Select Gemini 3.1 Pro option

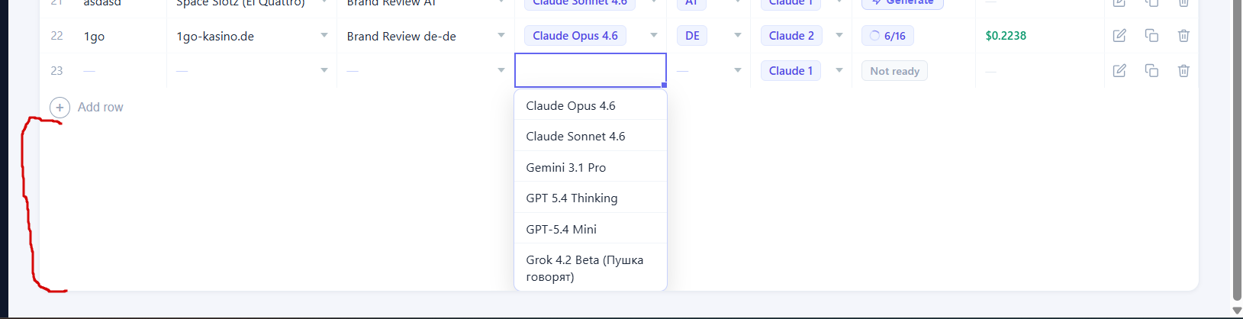pyautogui.click(x=566, y=168)
